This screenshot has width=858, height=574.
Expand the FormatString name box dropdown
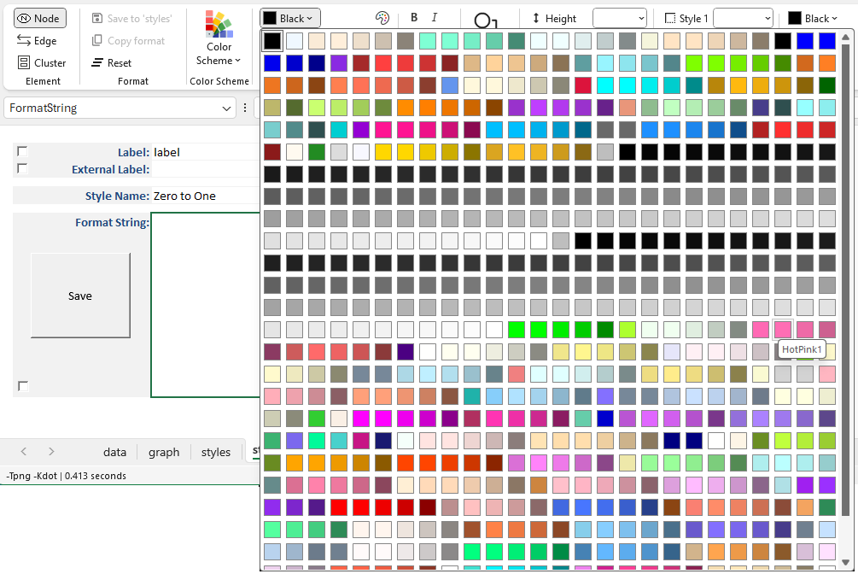click(226, 108)
